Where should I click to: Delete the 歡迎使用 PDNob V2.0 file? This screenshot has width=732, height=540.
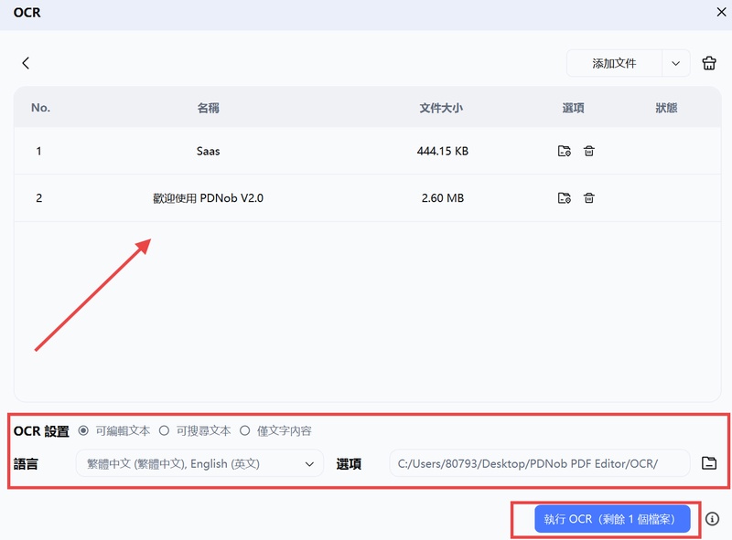pyautogui.click(x=588, y=198)
